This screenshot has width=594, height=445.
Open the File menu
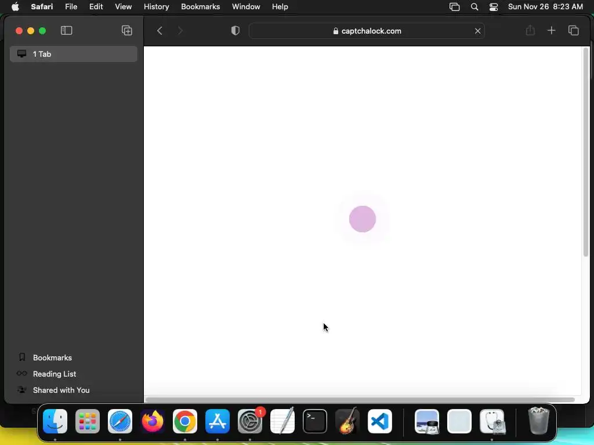click(71, 7)
